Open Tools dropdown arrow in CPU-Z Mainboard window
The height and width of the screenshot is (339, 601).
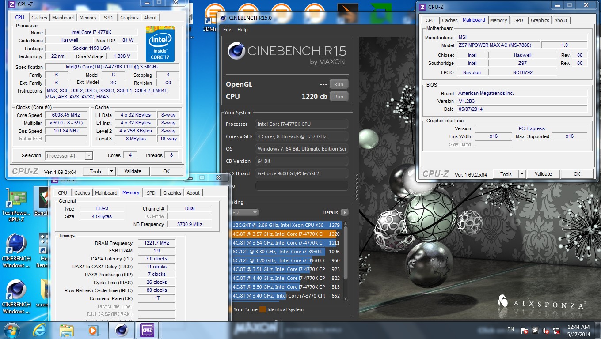(x=522, y=174)
